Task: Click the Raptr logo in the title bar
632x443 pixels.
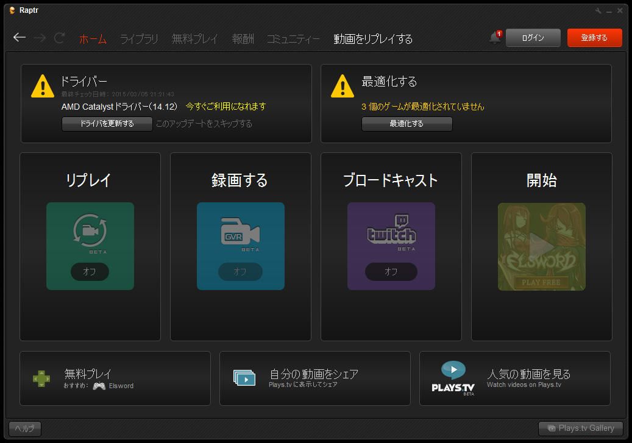Action: [12, 10]
